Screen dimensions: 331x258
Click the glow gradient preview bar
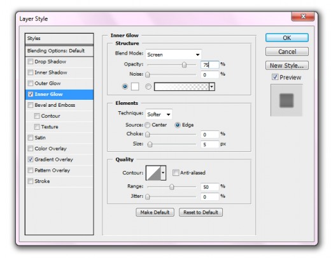[x=181, y=86]
